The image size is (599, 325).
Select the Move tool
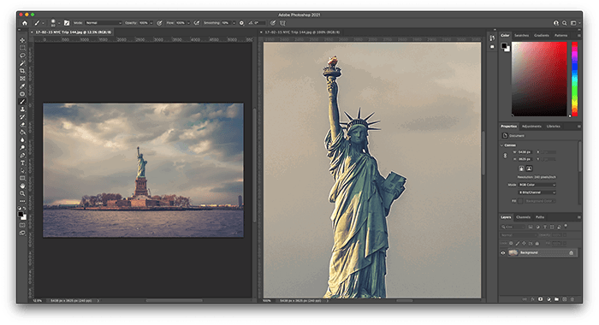point(22,40)
